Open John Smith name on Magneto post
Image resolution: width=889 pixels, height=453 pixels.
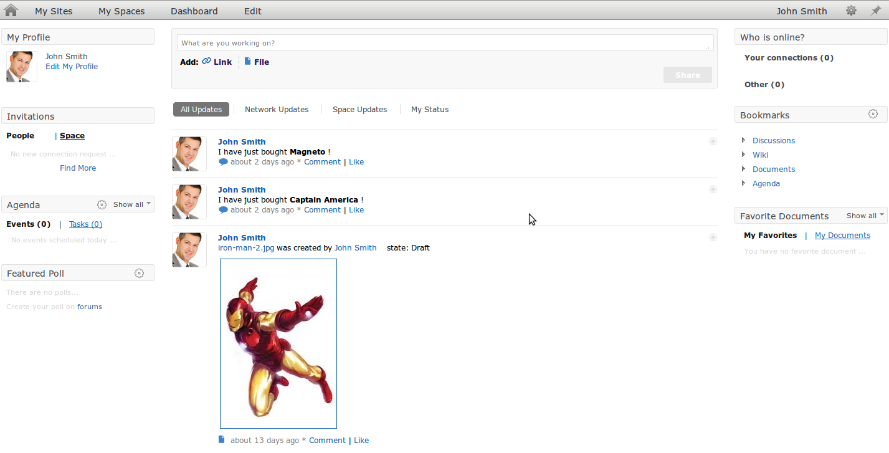(x=242, y=141)
